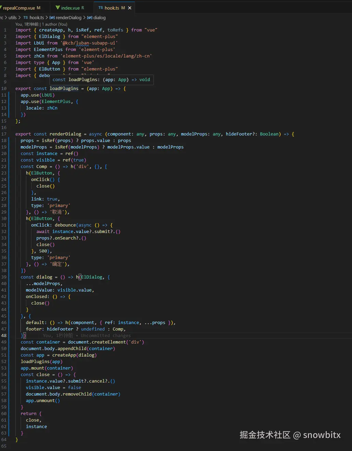Select the hook.ts editor tab

112,8
